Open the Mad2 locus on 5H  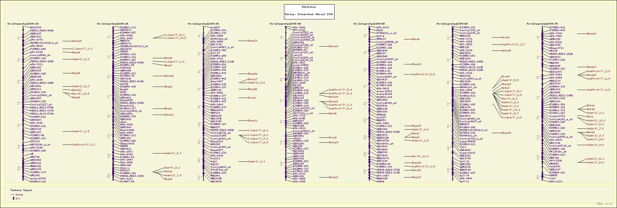[380, 30]
